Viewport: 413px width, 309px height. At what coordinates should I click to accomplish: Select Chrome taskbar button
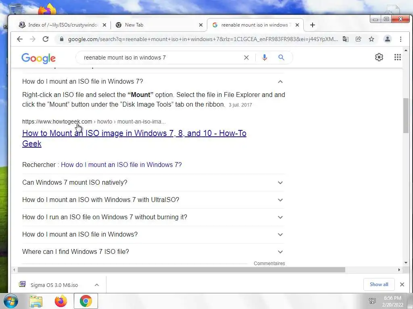pyautogui.click(x=86, y=301)
